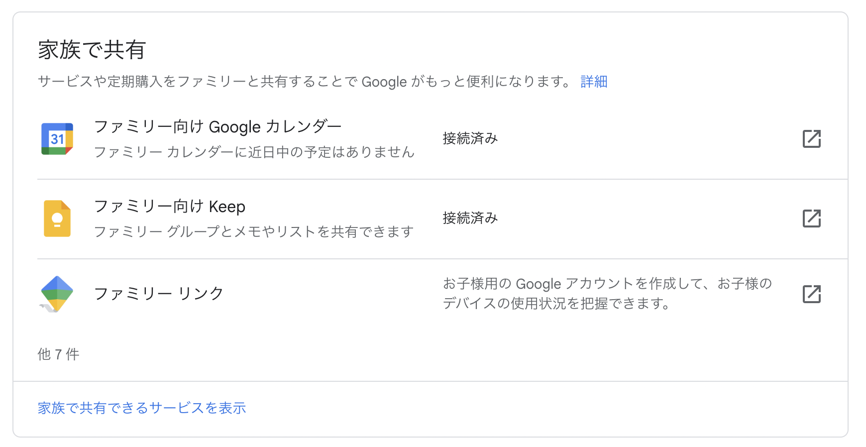Image resolution: width=866 pixels, height=447 pixels.
Task: Open Google カレンダー external link icon
Action: pyautogui.click(x=812, y=139)
